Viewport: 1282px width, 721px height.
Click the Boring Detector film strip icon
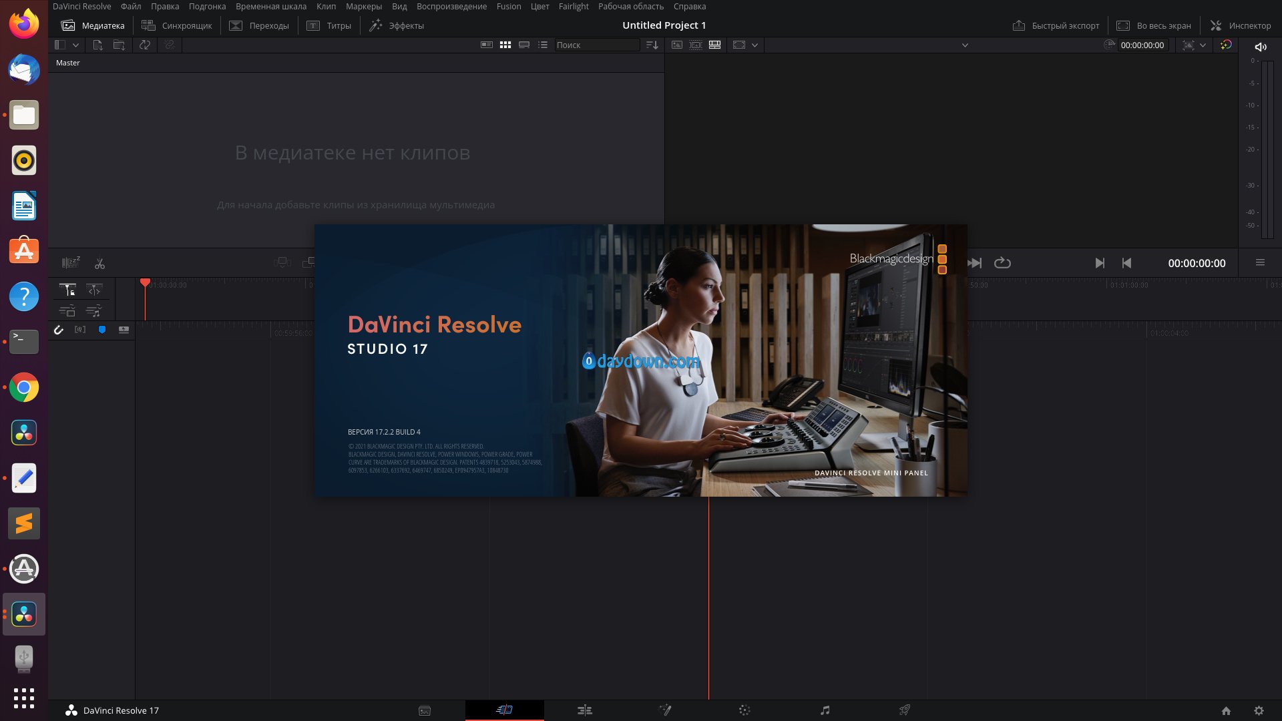point(71,263)
